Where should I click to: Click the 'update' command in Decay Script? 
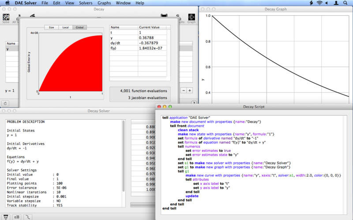(192, 196)
